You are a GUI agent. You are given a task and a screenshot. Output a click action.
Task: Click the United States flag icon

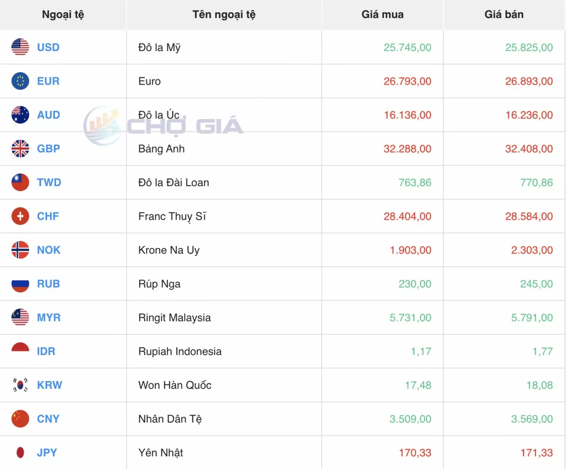[20, 47]
